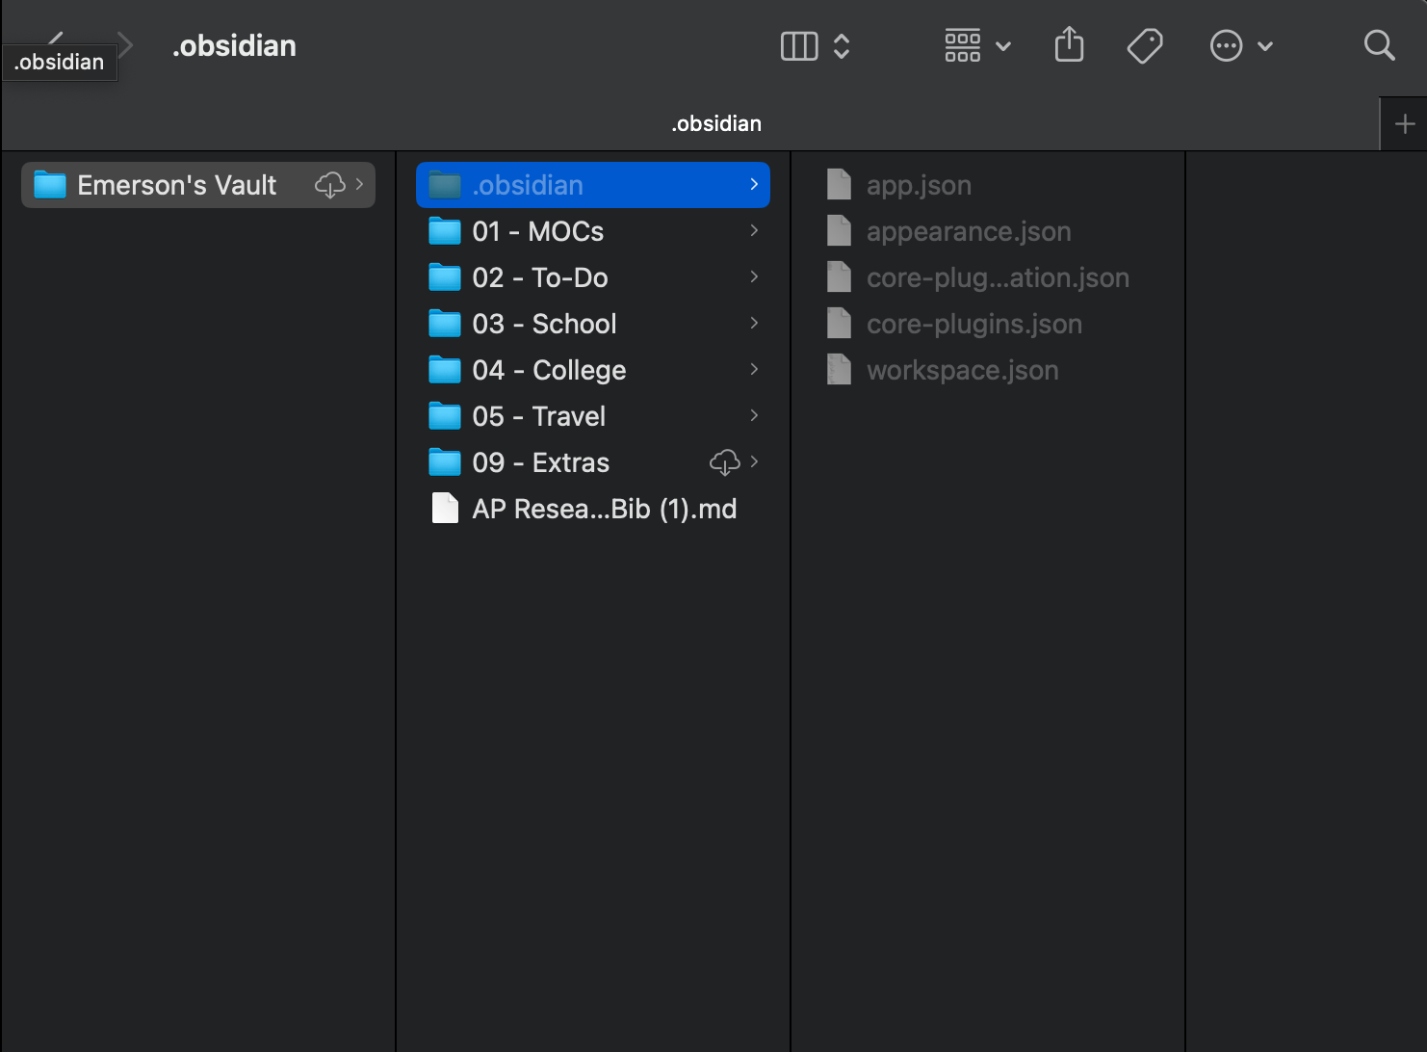Click the grouping icon in the toolbar
The width and height of the screenshot is (1427, 1052).
(962, 45)
